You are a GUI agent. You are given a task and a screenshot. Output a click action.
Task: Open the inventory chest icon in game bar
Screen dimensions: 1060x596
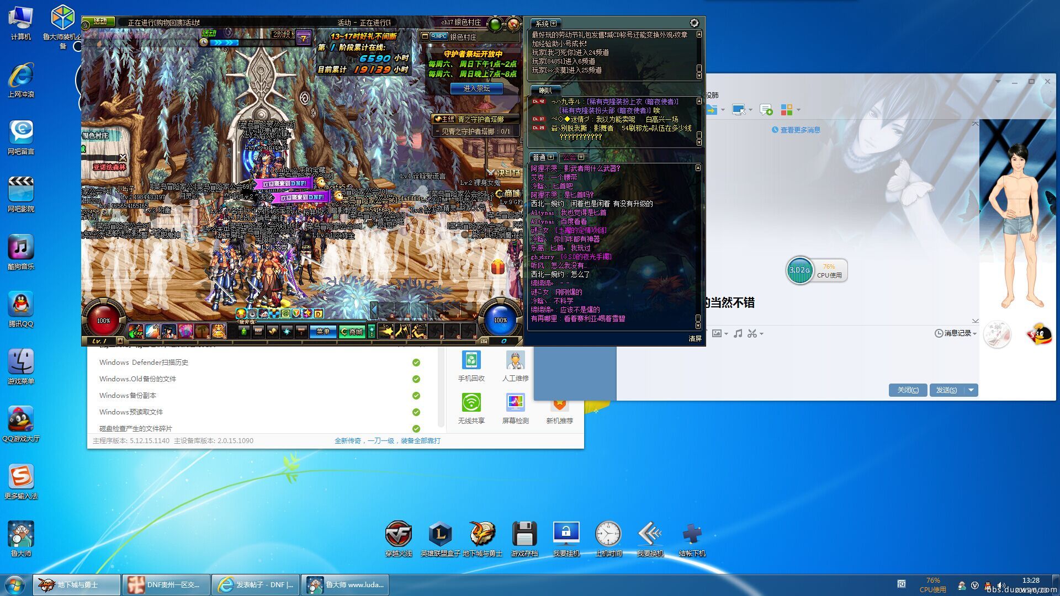click(x=258, y=332)
